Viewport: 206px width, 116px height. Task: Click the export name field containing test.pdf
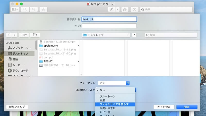click(109, 19)
